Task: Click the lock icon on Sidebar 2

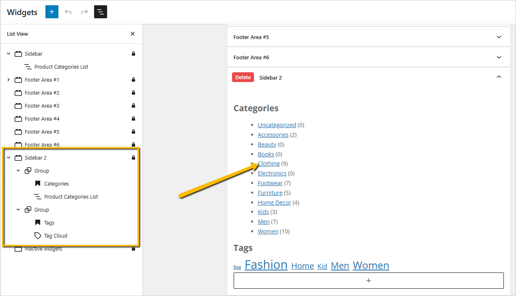Action: (133, 158)
